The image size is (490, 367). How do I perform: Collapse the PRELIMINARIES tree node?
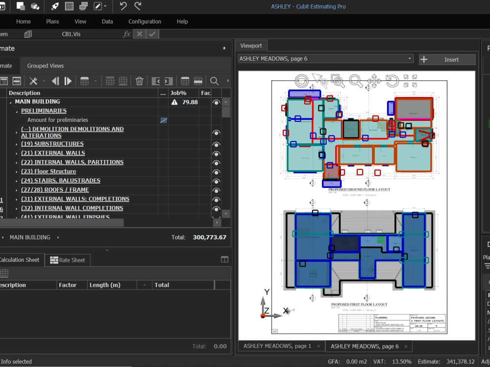click(17, 112)
